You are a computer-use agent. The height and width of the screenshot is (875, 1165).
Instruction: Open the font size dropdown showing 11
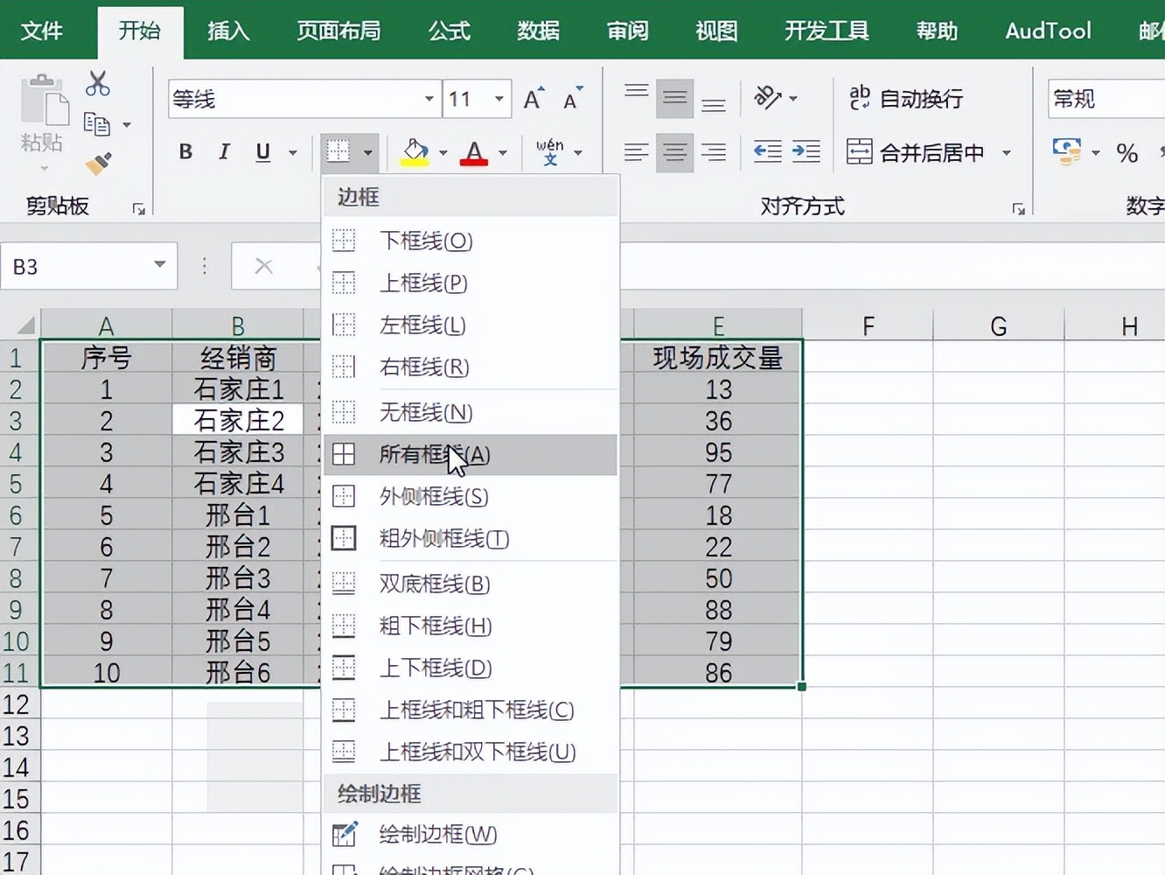[497, 99]
